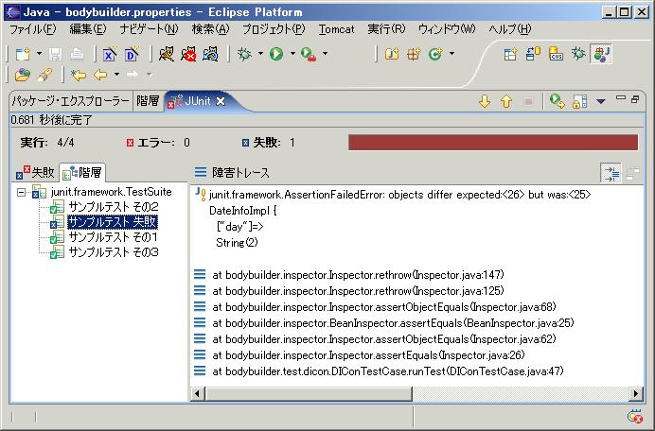This screenshot has width=655, height=431.
Task: Toggle the stack trace filter button
Action: point(611,173)
